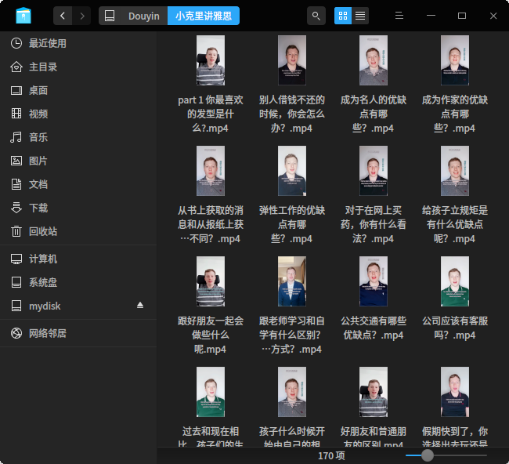Select video '跟好朋友一起会做些什么呢'
This screenshot has width=509, height=464.
[211, 306]
